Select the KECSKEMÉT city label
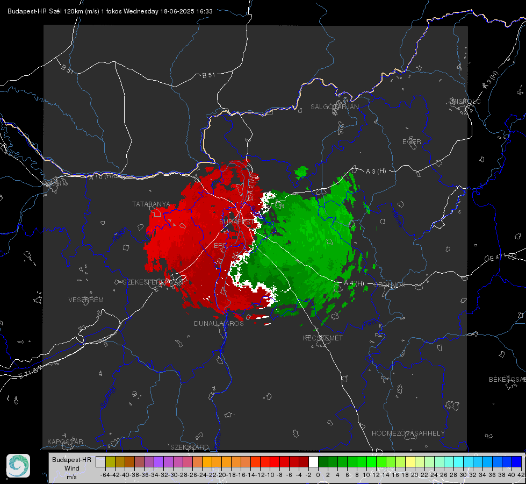The height and width of the screenshot is (484, 526). 323,338
